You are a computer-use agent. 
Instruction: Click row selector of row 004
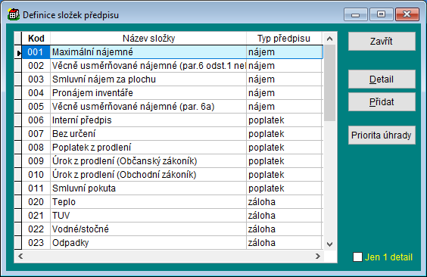click(18, 93)
